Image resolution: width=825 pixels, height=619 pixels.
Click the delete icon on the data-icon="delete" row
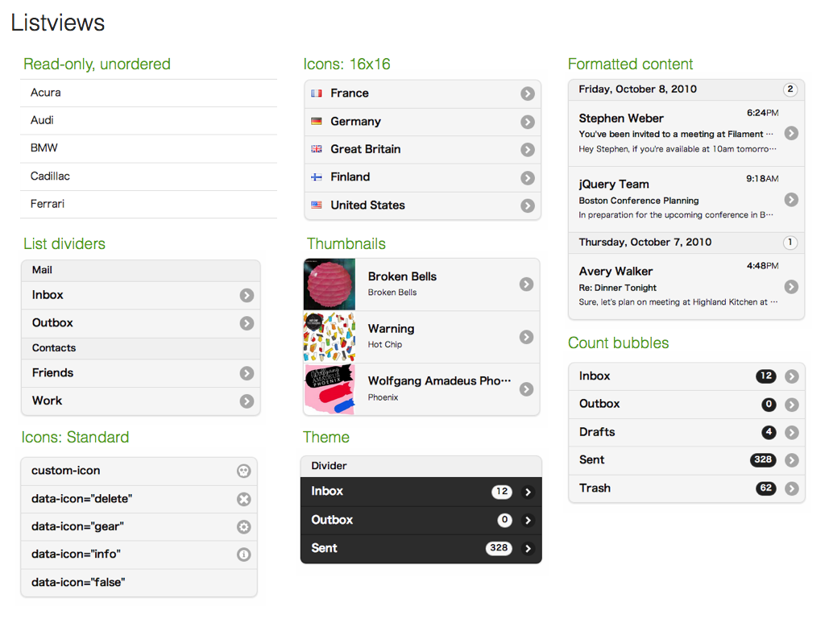coord(243,499)
